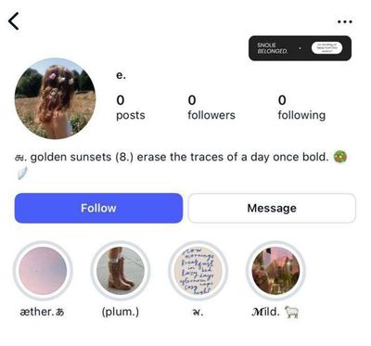Image resolution: width=371 pixels, height=346 pixels.
Task: Tap the black SNOLIE BELONGED banner
Action: (x=300, y=48)
